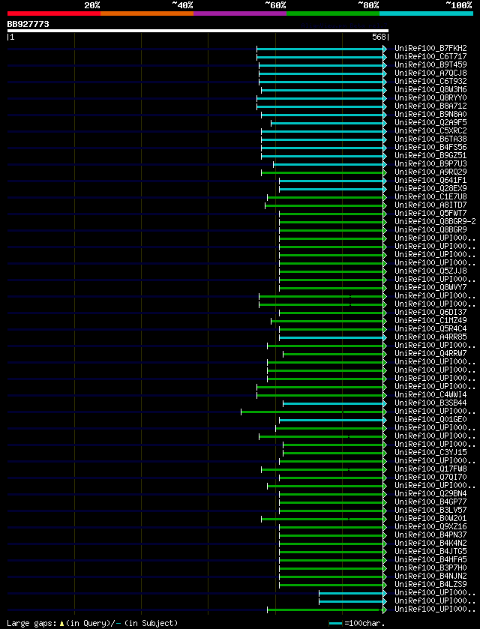
Task: Select hit label UniRef100_Q7QI70
Action: point(430,478)
